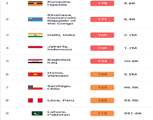Click the orange 125 AQI badge
Screen dimensions: 153x120
[102, 74]
